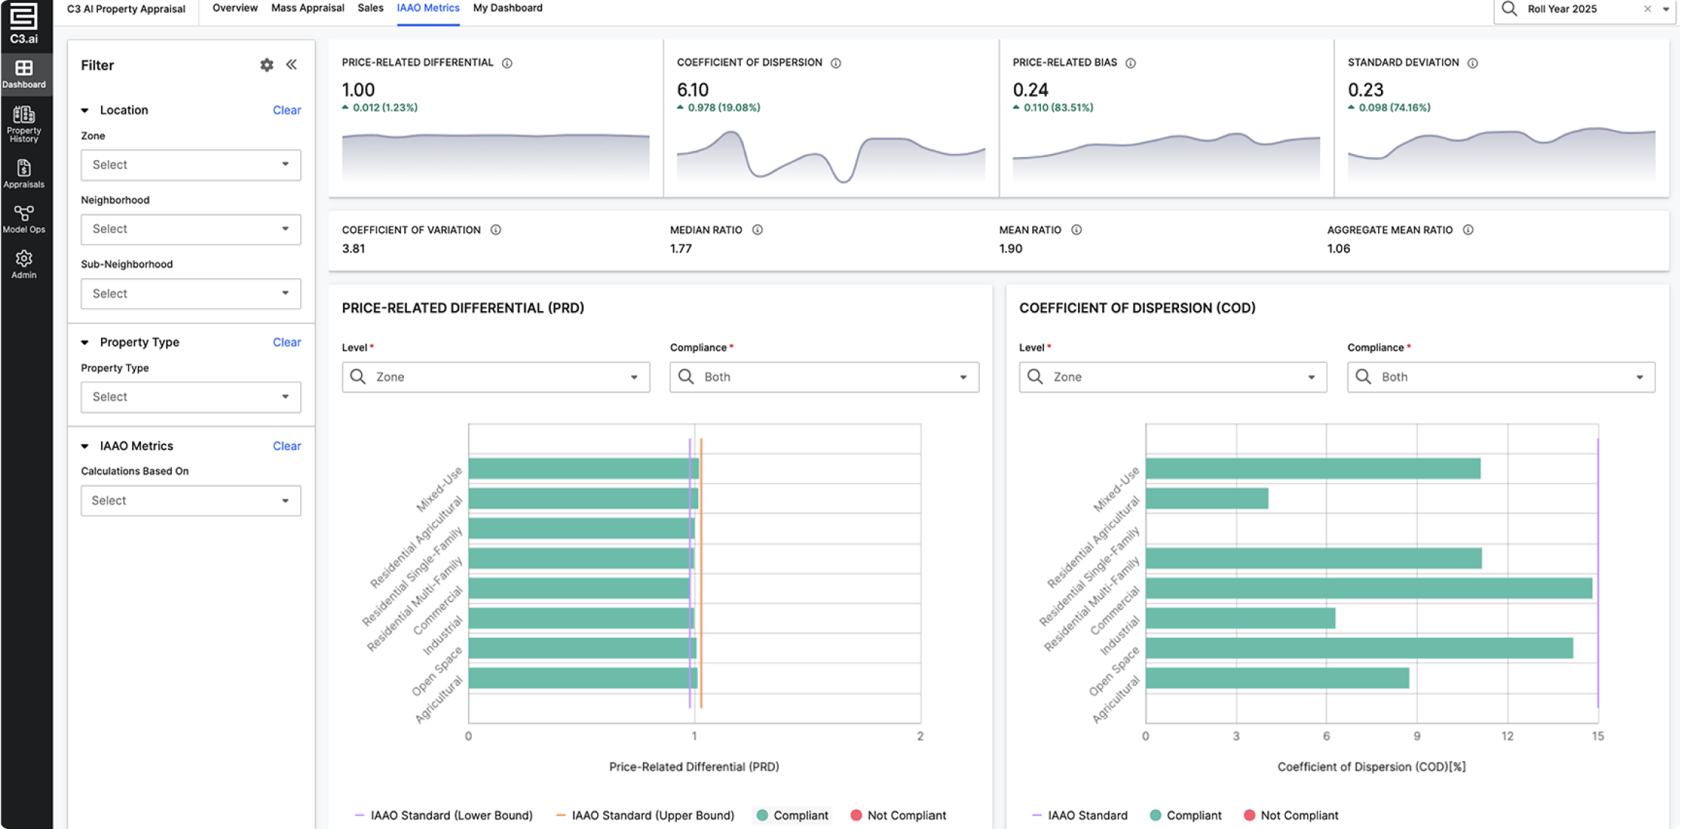Image resolution: width=1681 pixels, height=829 pixels.
Task: Switch to the My Dashboard tab
Action: (508, 8)
